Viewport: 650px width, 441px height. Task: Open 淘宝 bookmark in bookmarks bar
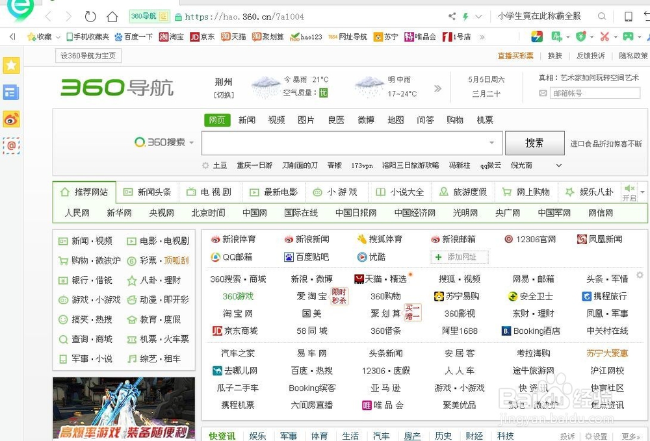pos(171,37)
